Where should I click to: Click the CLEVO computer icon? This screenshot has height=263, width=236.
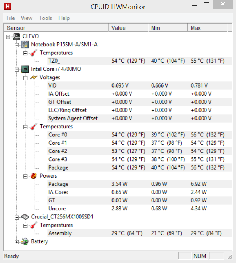coord(17,36)
